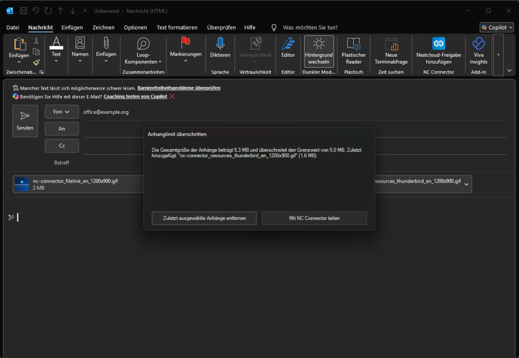Click the Cc recipients button
Image resolution: width=519 pixels, height=358 pixels.
[x=61, y=146]
